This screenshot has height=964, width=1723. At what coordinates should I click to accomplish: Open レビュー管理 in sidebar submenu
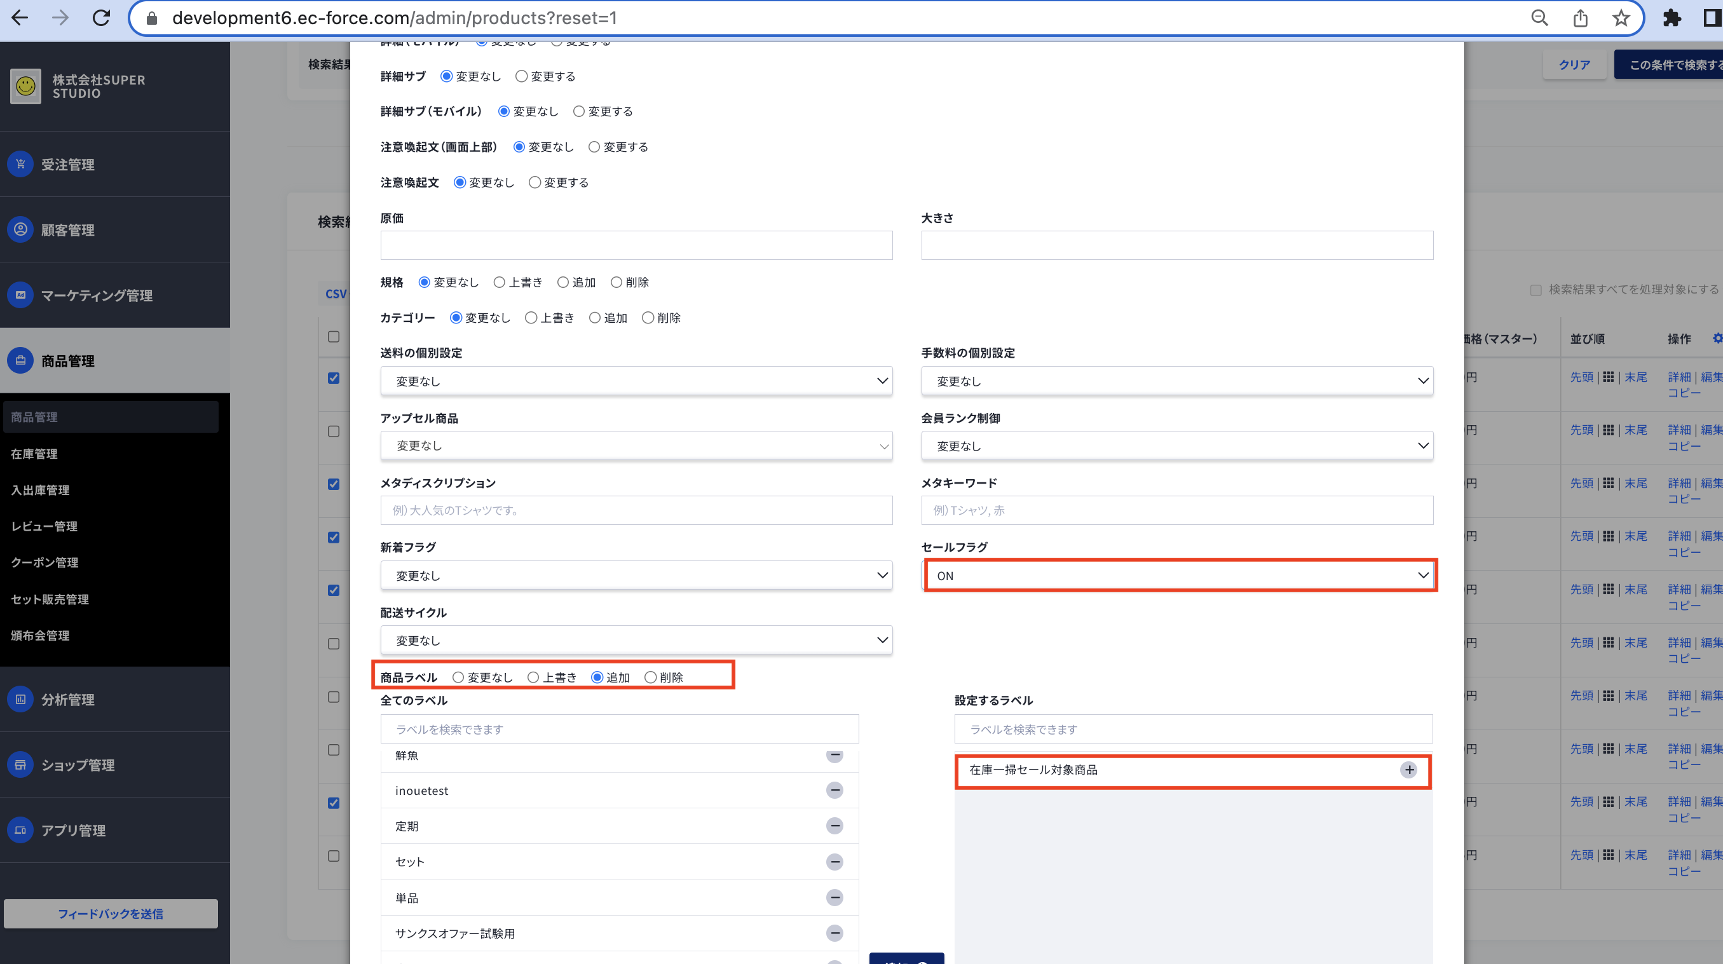click(44, 526)
